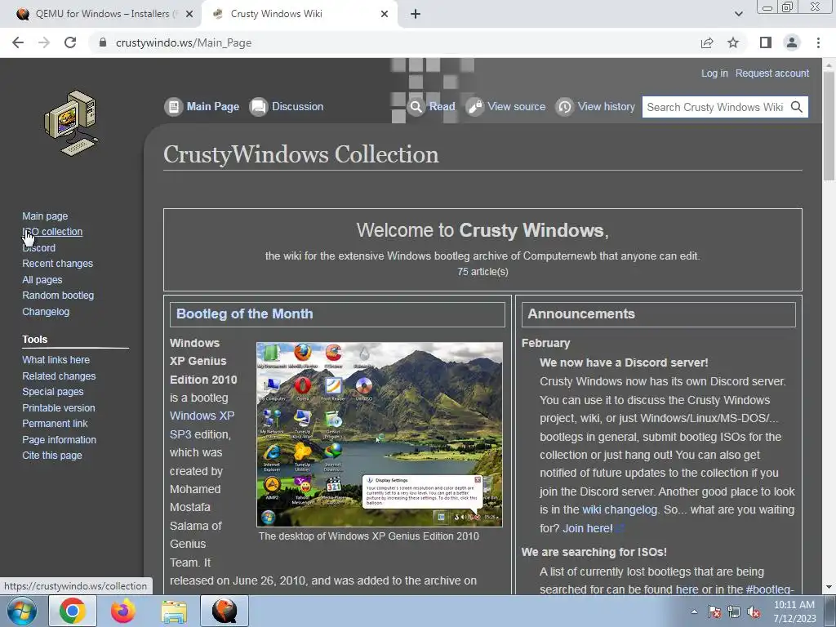
Task: Click the Main Page document icon
Action: pyautogui.click(x=173, y=107)
